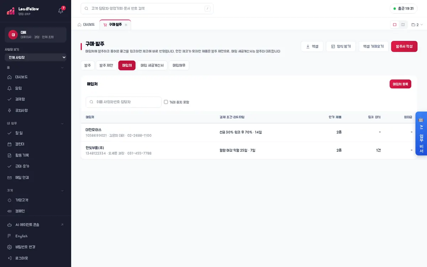This screenshot has height=267, width=427.
Task: Click the 활동 기록 document icon
Action: [x=10, y=155]
